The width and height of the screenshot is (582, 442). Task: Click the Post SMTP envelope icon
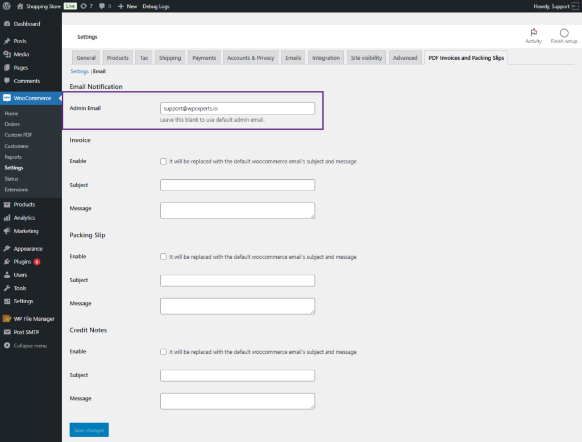pos(7,332)
